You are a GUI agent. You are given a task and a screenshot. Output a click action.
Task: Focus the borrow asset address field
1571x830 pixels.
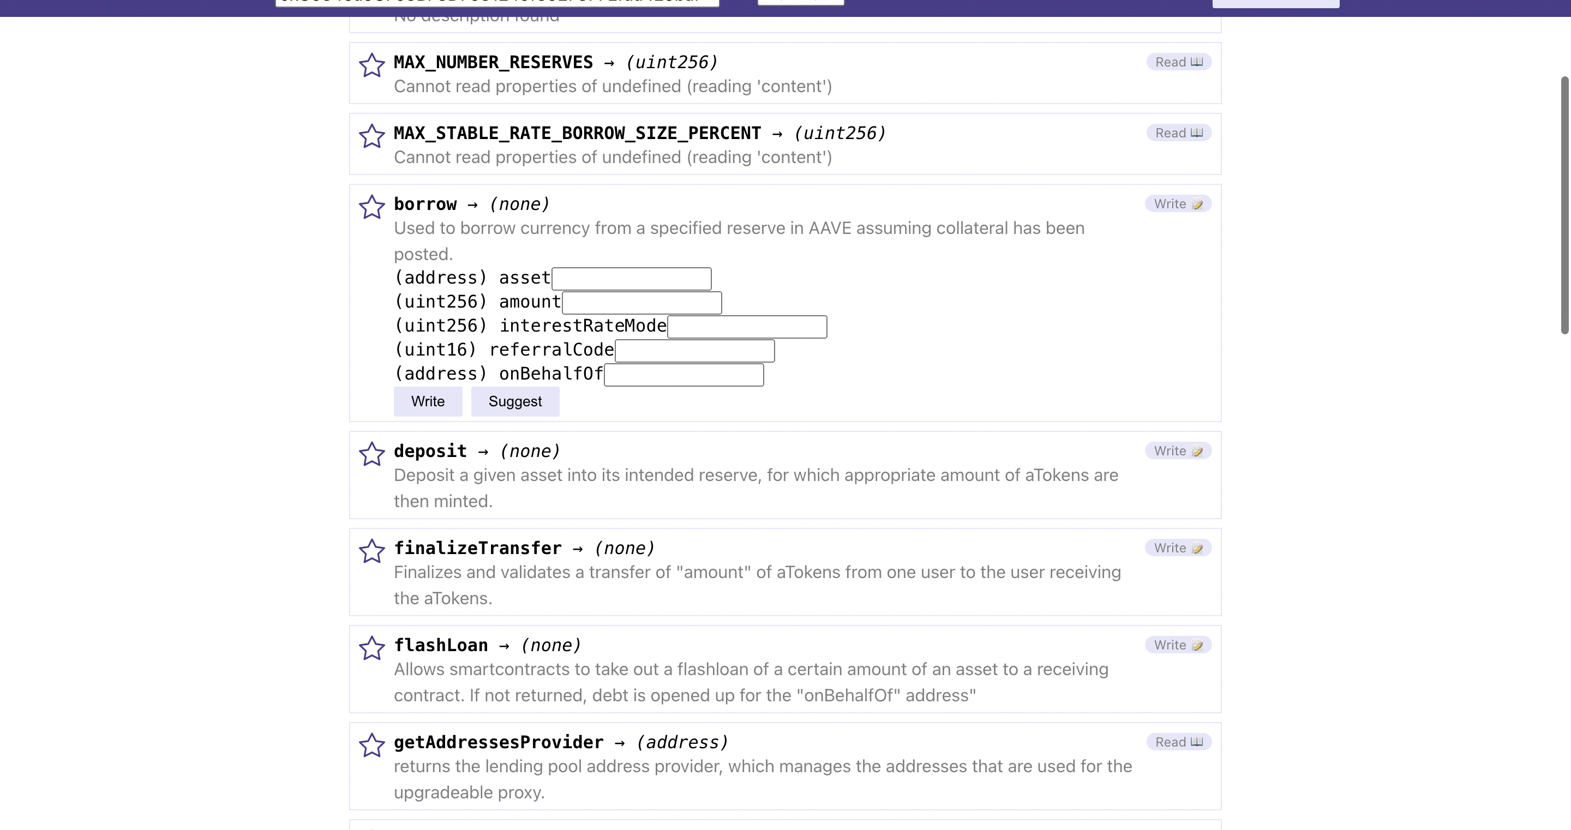coord(631,279)
